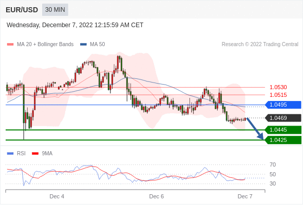Select the MA 50 legend label
303x205 pixels.
click(98, 45)
